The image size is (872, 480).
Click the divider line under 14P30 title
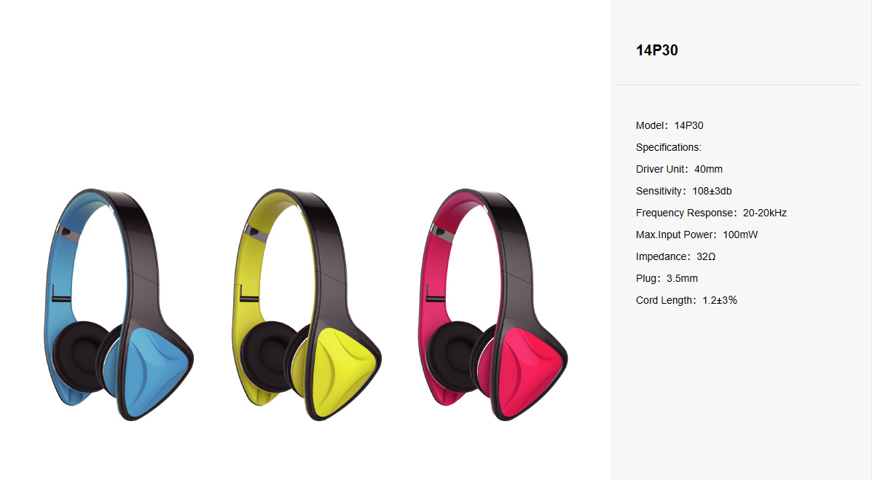point(737,84)
